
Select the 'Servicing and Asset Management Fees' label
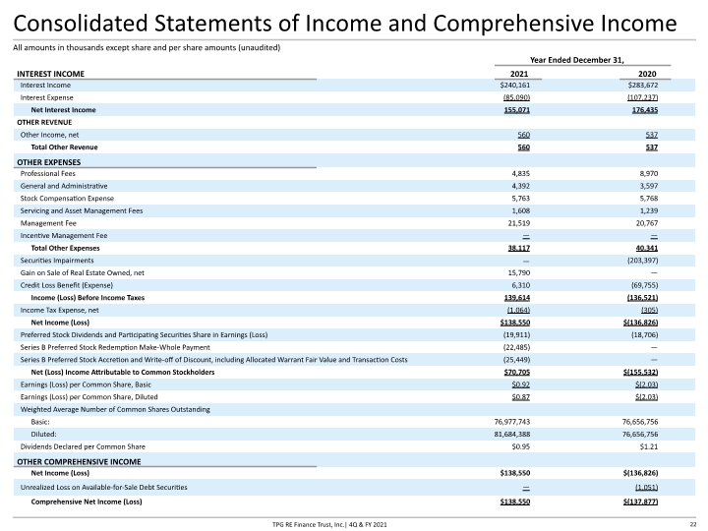tap(82, 210)
